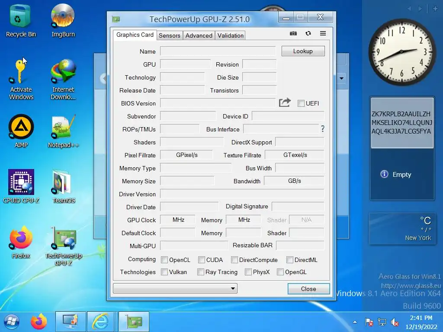Click the Close button in GPU-Z
The image size is (443, 332).
(308, 289)
